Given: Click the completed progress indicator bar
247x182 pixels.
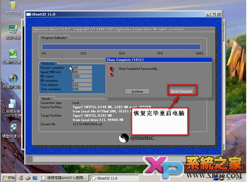Looking at the screenshot, I should click(x=121, y=47).
